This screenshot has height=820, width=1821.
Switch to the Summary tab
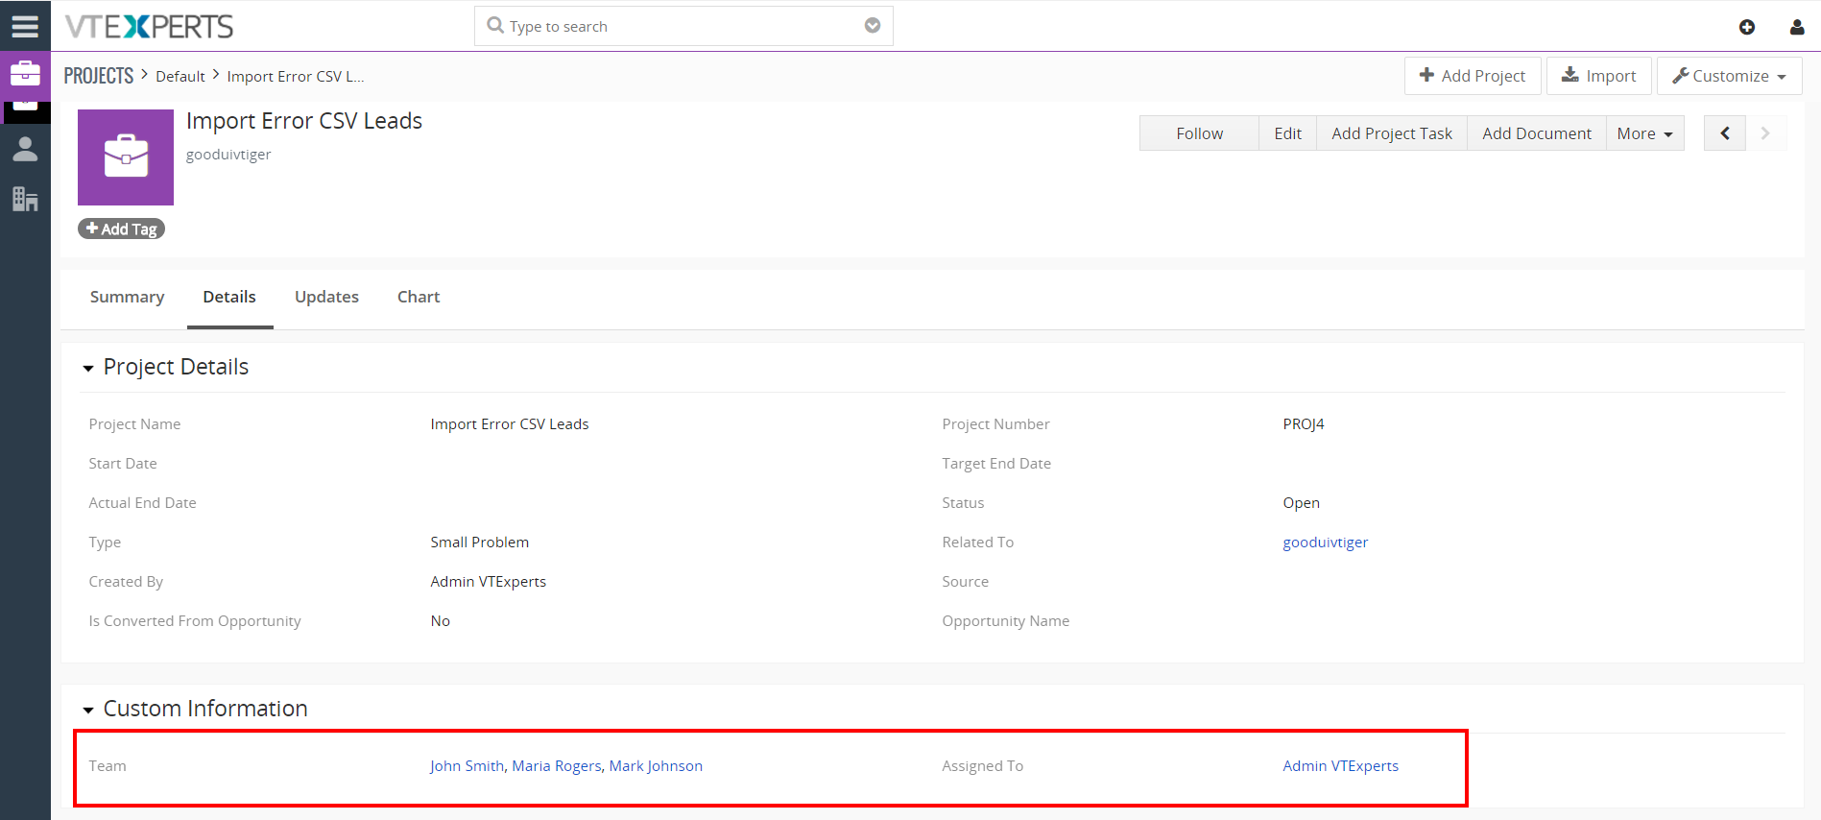(127, 297)
